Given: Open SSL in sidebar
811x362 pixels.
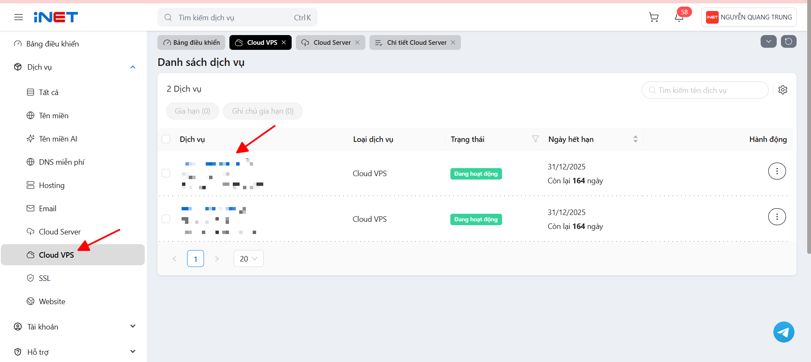Looking at the screenshot, I should 73,278.
